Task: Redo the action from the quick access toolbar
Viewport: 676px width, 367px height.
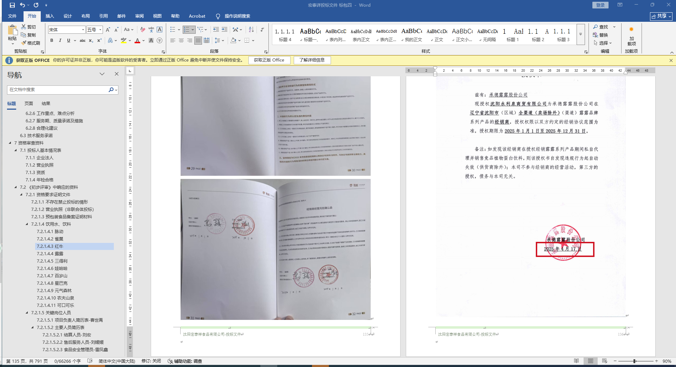Action: tap(36, 5)
